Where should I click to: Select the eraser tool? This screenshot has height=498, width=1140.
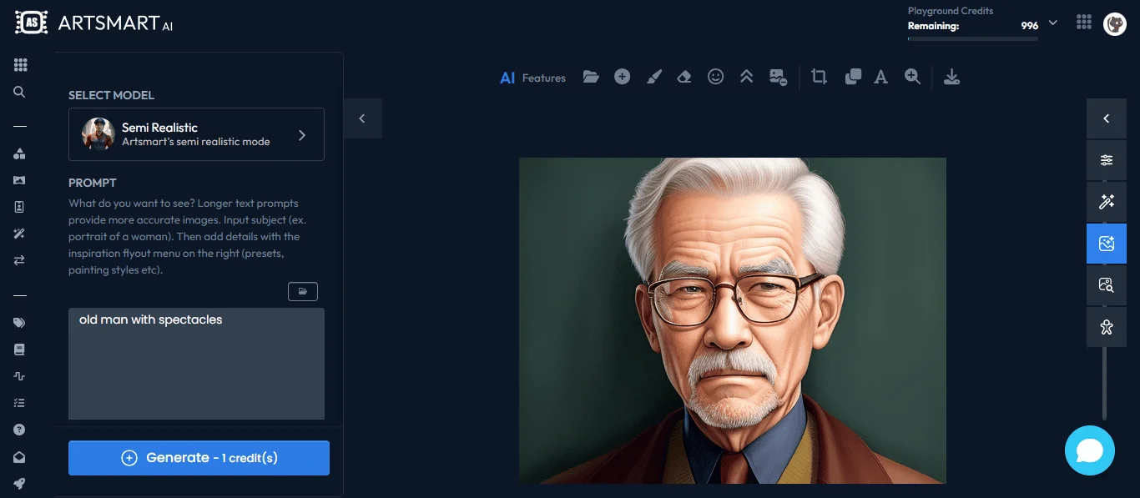(684, 77)
